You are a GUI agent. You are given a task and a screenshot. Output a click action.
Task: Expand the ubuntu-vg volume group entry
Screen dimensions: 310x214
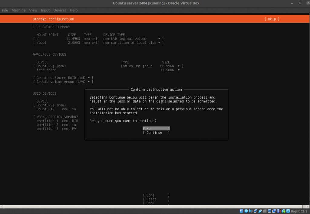(179, 66)
